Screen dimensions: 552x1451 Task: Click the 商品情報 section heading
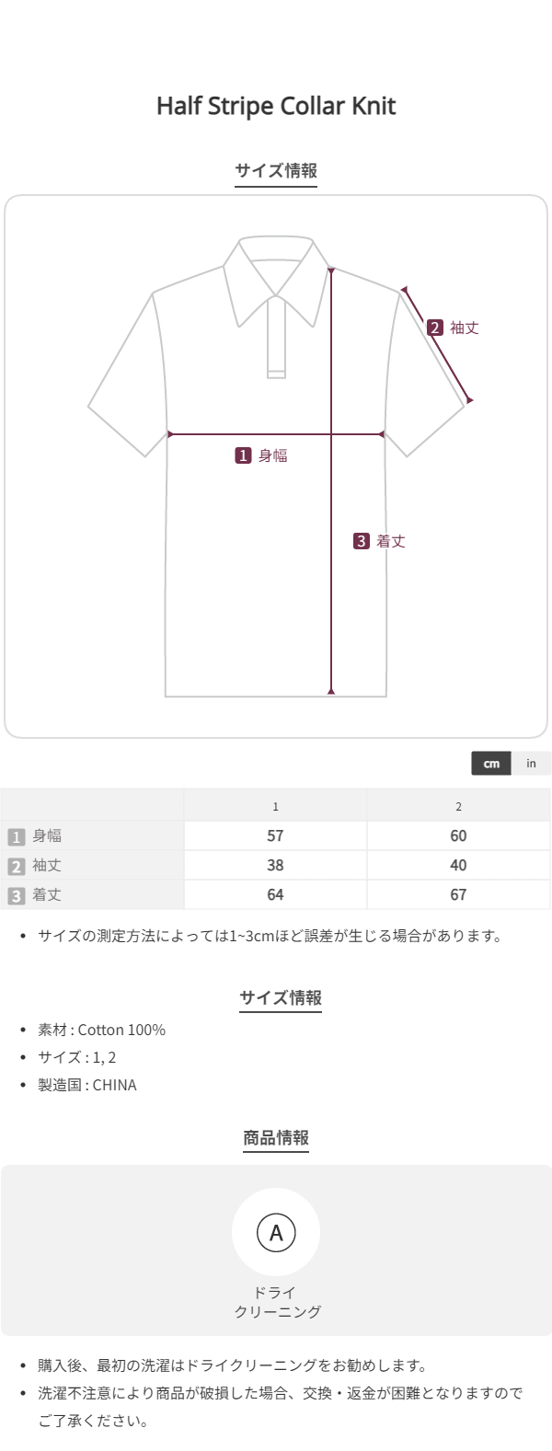(x=276, y=1138)
